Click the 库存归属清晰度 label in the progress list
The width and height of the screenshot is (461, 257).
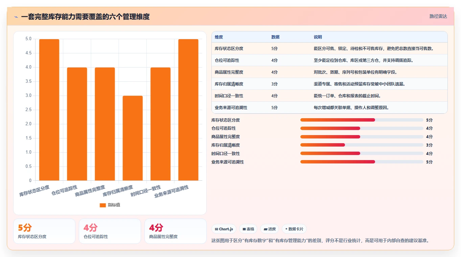(226, 145)
